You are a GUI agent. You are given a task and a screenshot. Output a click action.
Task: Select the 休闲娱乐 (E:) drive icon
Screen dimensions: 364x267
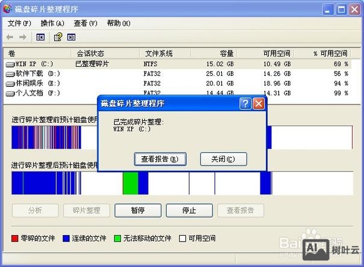click(x=10, y=84)
